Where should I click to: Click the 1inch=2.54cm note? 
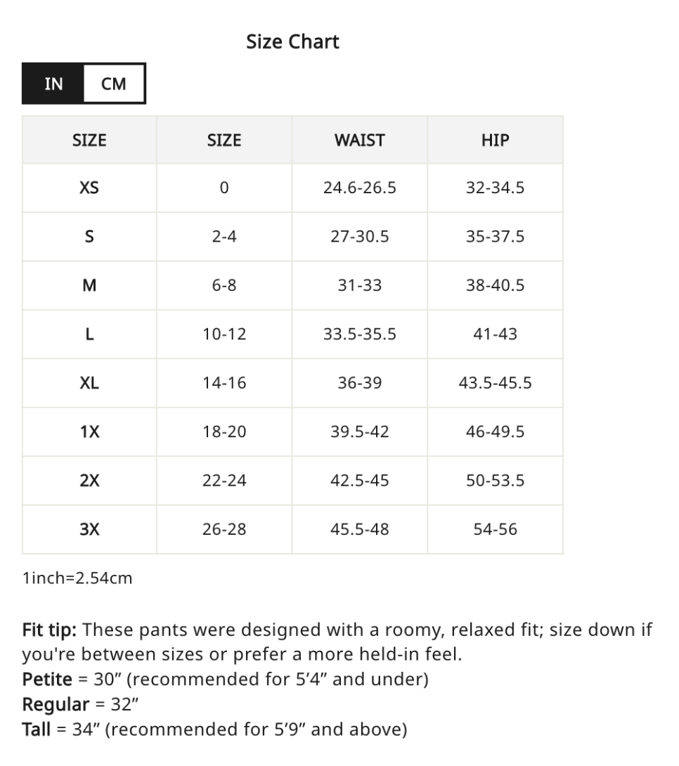click(77, 578)
